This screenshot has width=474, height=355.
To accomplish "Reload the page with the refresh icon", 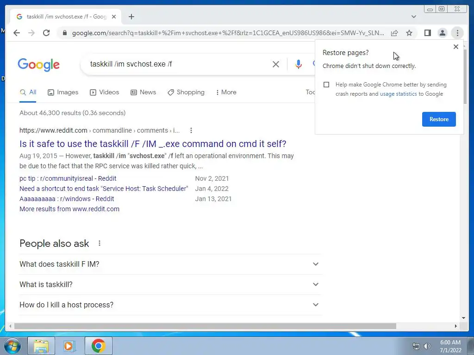I will [46, 33].
